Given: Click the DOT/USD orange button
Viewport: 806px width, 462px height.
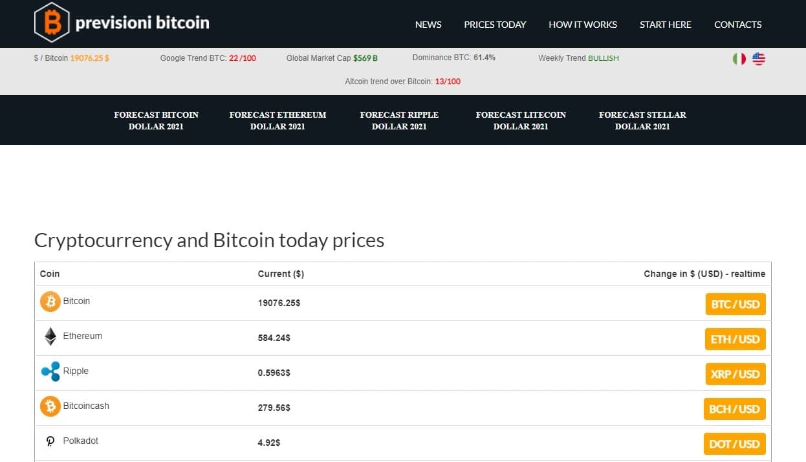Looking at the screenshot, I should click(x=734, y=444).
